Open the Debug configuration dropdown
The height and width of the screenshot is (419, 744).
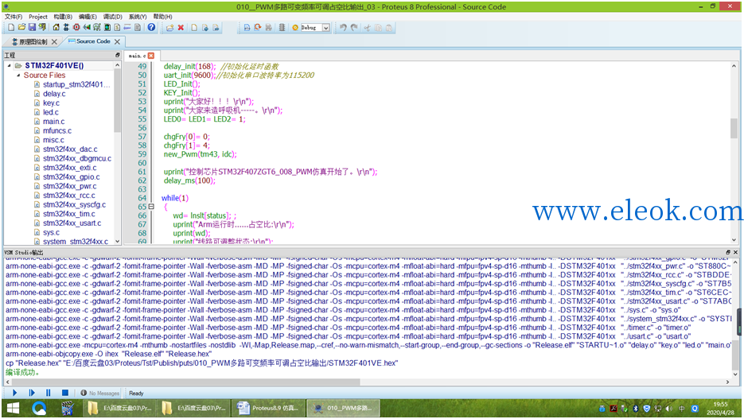[326, 28]
